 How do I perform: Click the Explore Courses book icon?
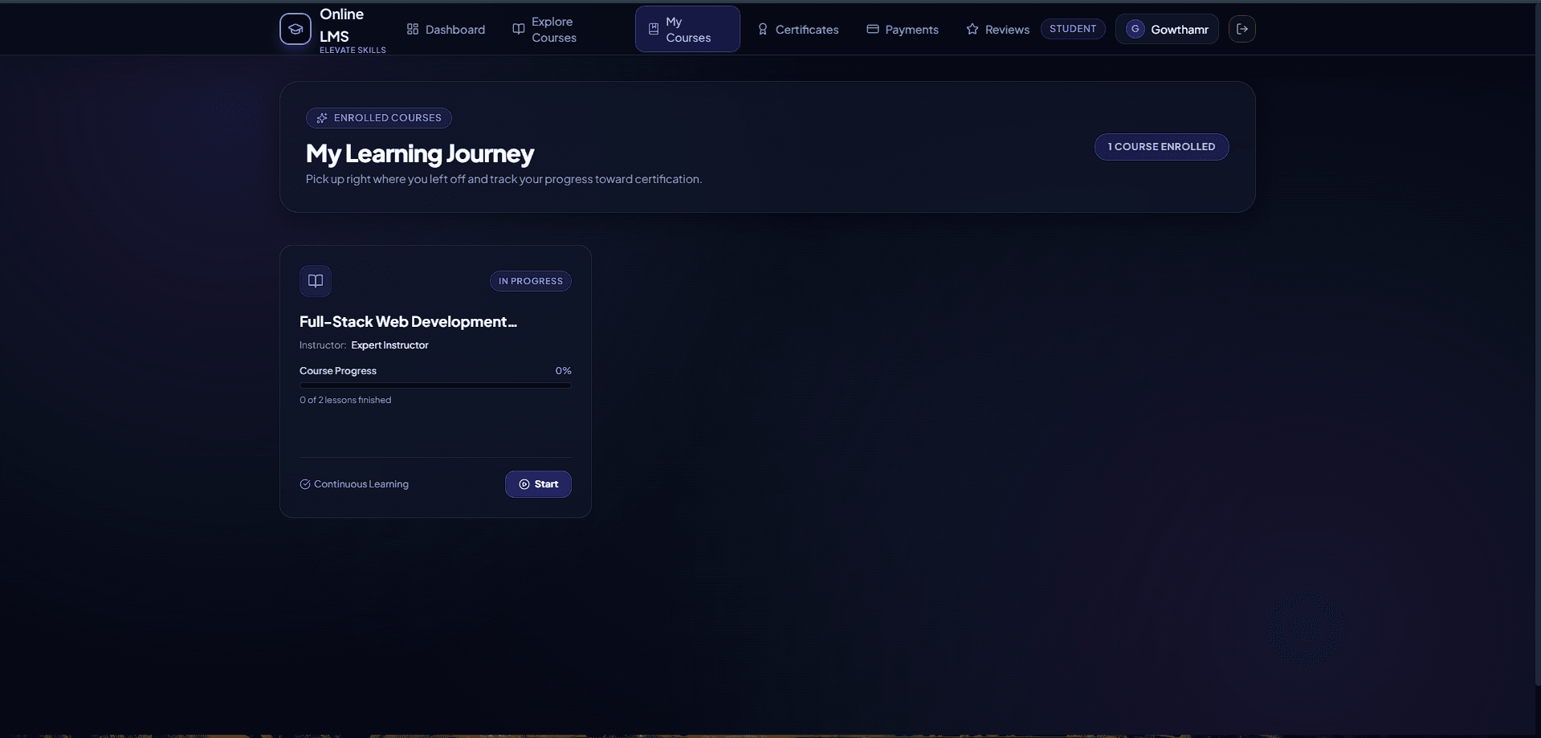(x=519, y=29)
